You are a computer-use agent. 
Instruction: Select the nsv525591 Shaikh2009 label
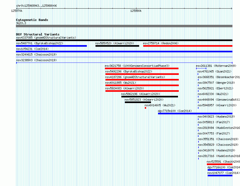(x=223, y=162)
